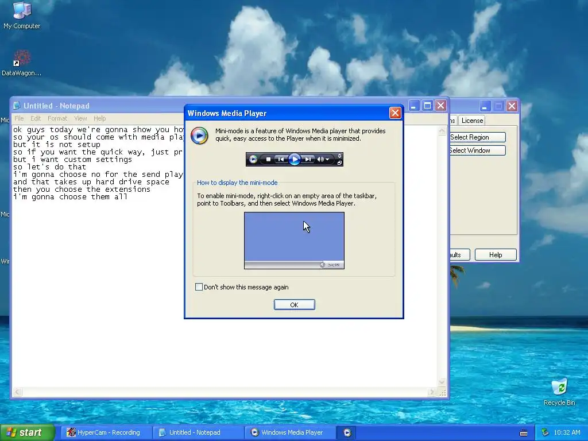Switch to Untitled - Notepad taskbar button

coord(198,432)
